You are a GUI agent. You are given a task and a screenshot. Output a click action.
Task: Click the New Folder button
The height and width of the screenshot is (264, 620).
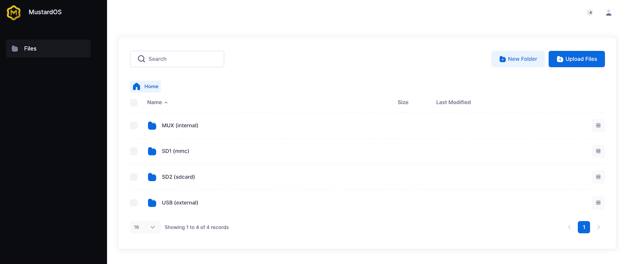(x=518, y=59)
